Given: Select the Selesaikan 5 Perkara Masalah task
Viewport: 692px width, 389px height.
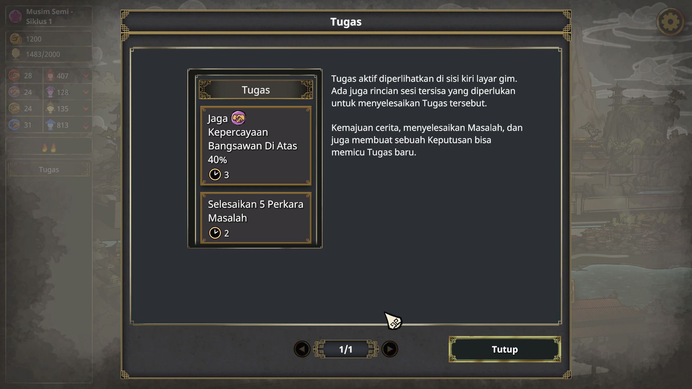Looking at the screenshot, I should pyautogui.click(x=256, y=218).
